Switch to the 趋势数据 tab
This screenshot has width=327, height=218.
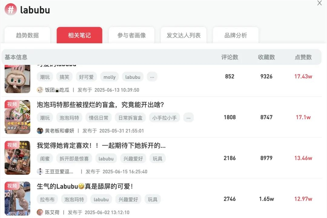(27, 34)
